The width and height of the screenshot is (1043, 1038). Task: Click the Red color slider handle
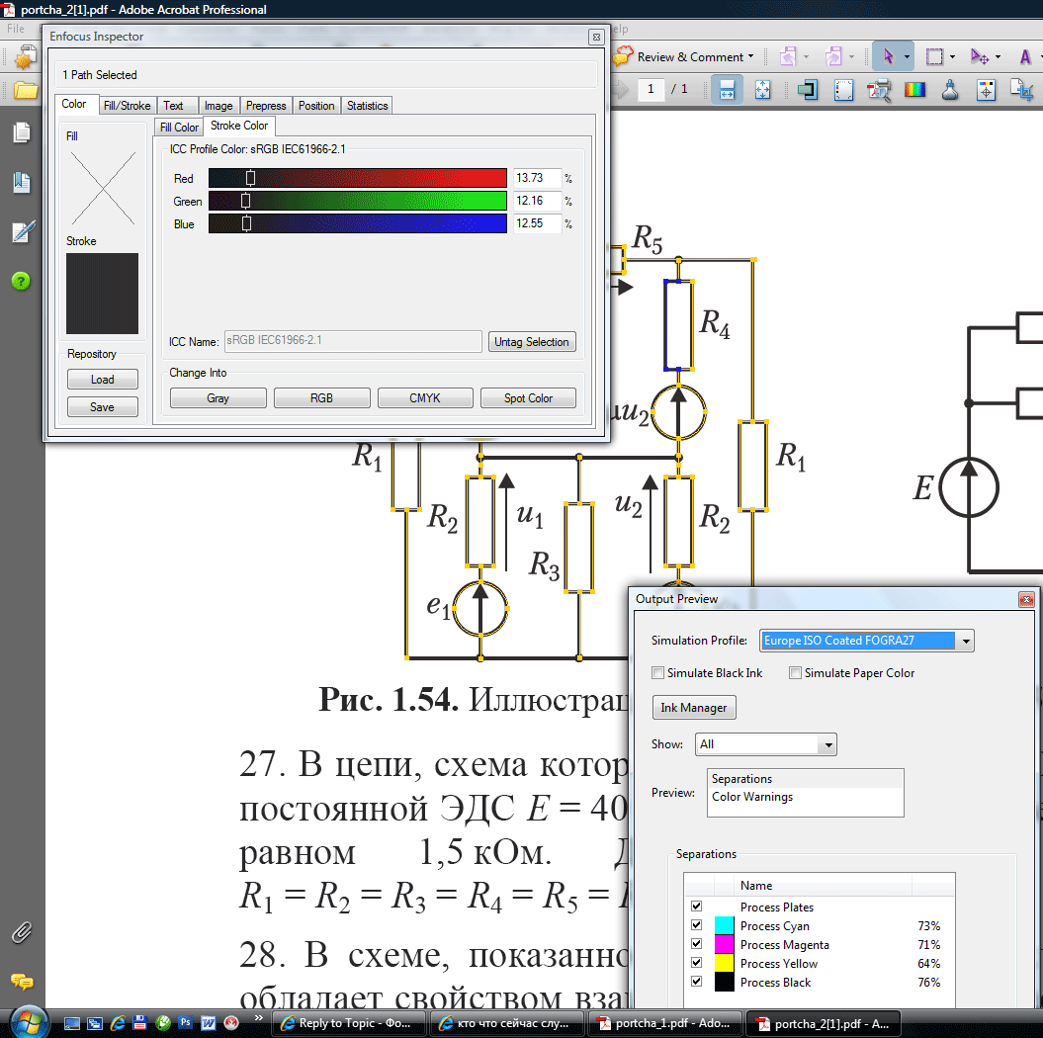pyautogui.click(x=250, y=178)
